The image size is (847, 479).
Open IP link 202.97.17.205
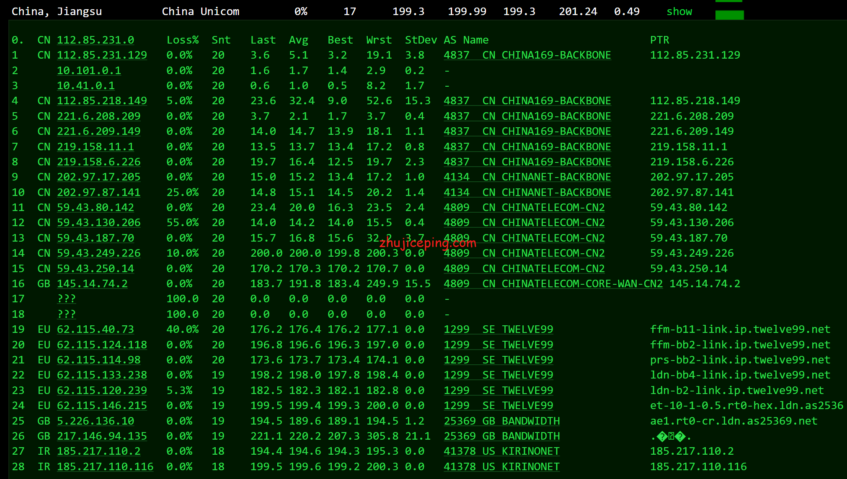pyautogui.click(x=98, y=177)
